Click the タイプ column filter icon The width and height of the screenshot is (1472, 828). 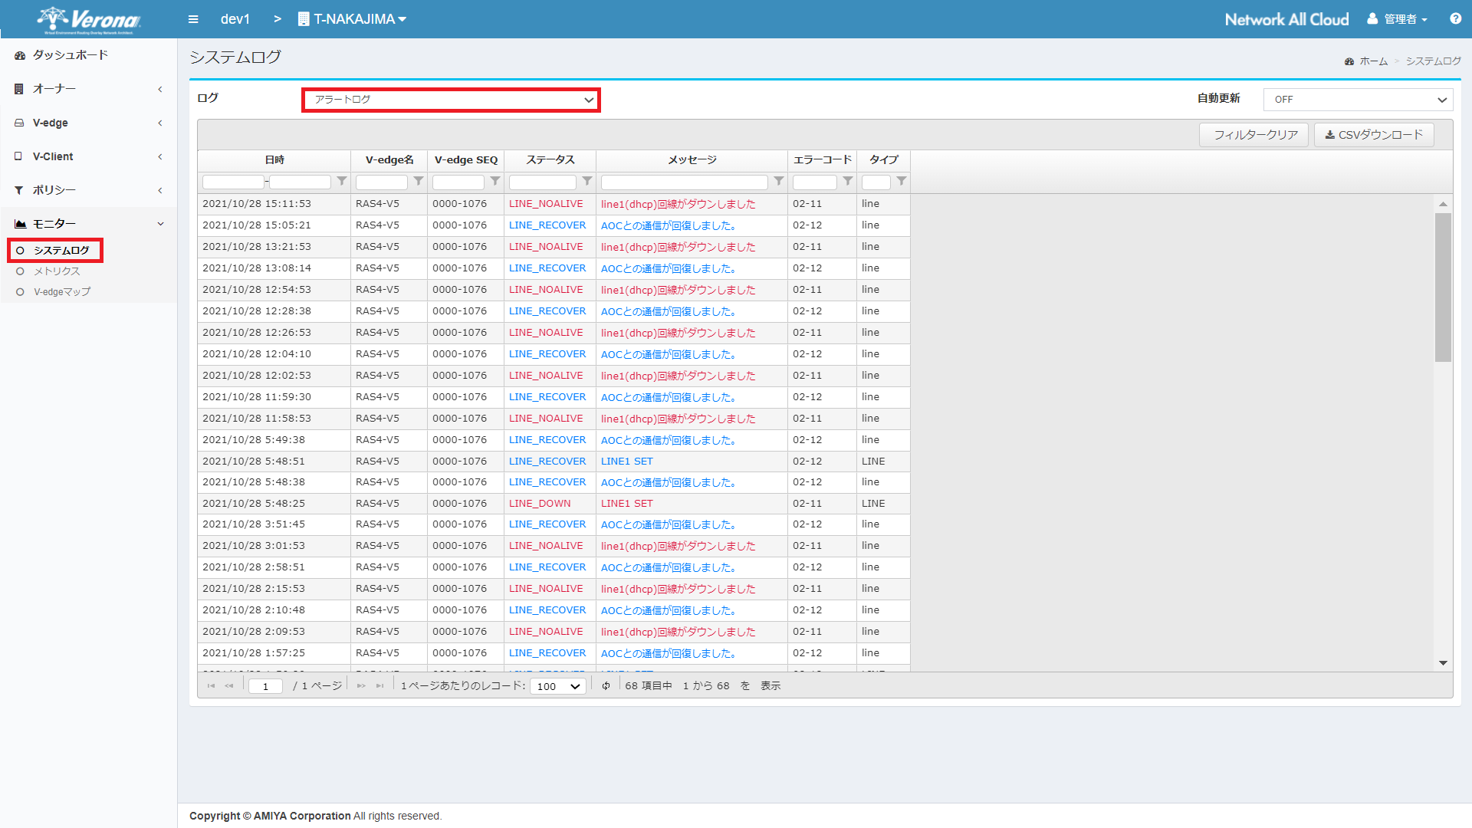tap(902, 182)
